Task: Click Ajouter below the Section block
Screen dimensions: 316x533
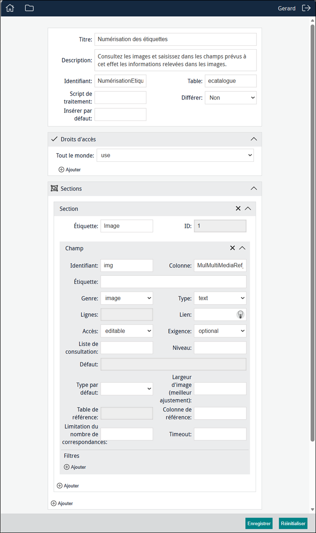Action: [x=62, y=503]
